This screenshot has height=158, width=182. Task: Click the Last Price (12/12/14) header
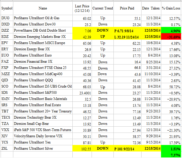[82, 8]
